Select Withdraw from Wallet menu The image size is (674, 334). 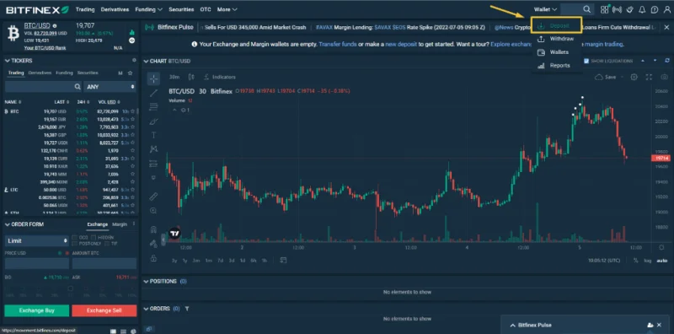tap(557, 39)
